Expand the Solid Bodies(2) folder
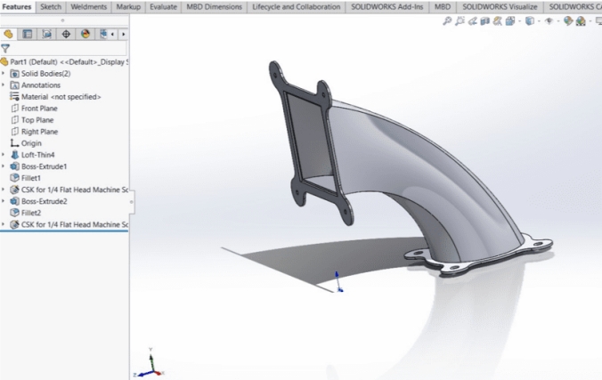The height and width of the screenshot is (380, 602). pyautogui.click(x=4, y=73)
